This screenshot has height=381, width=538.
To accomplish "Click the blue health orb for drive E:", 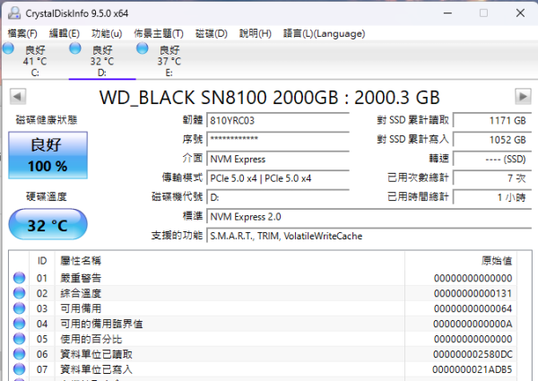I will 142,48.
